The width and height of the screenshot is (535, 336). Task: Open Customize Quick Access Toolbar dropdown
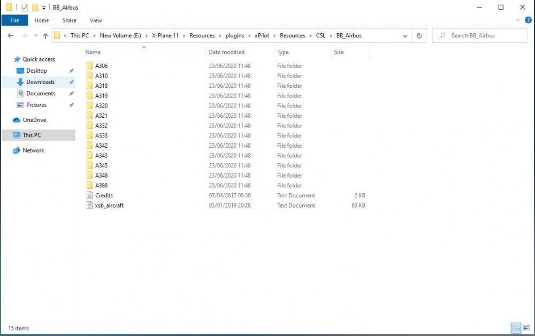point(44,7)
